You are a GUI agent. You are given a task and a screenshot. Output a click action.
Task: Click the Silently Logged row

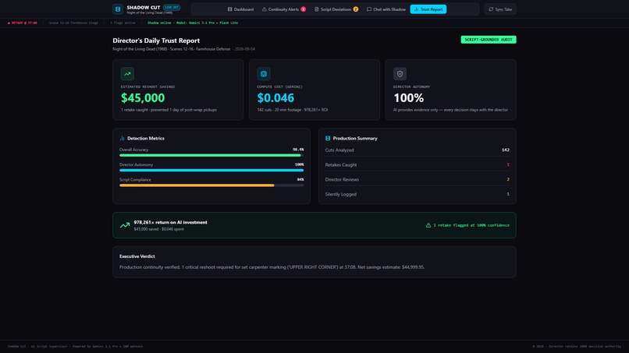[x=418, y=194]
